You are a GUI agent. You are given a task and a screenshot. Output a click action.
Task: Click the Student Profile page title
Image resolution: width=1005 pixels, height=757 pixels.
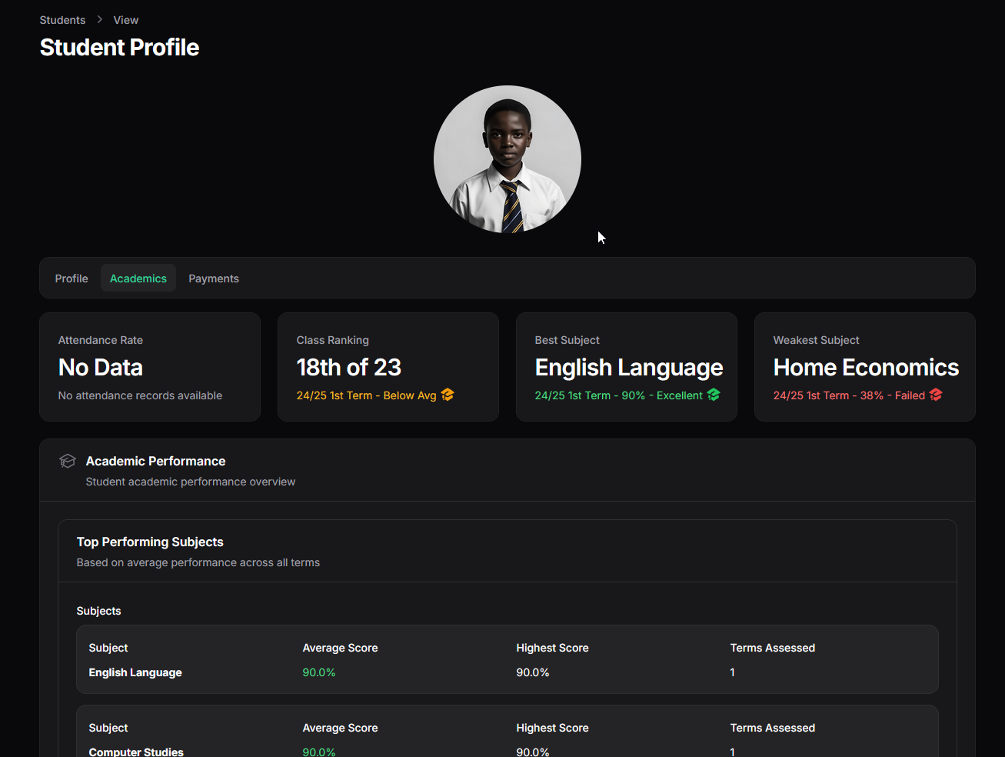click(119, 48)
